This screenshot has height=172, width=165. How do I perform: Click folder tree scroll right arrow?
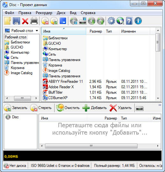36,98
